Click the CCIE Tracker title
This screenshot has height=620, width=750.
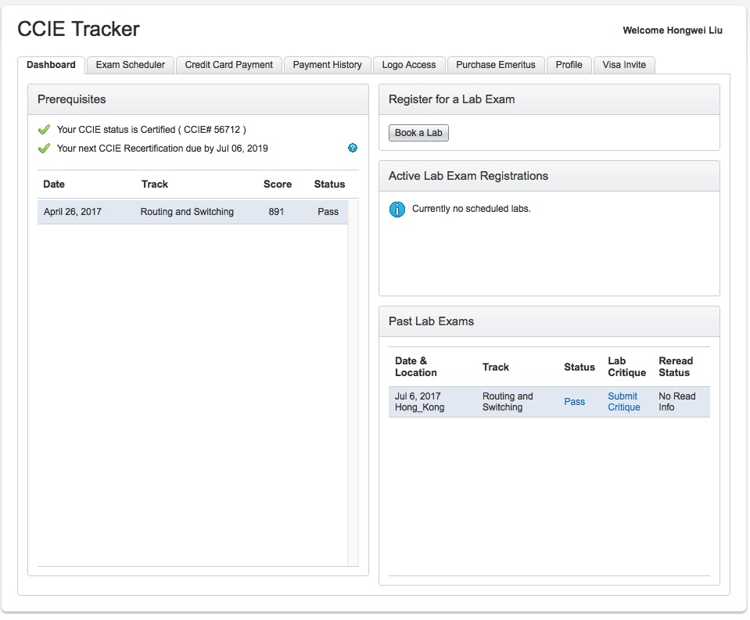(x=78, y=29)
